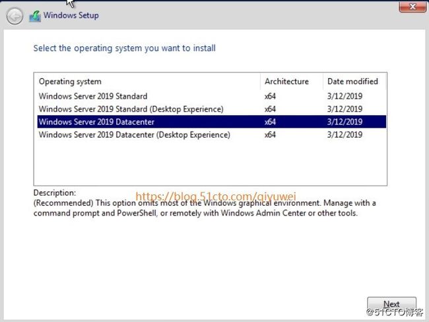
Task: Click the Windows Setup disc icon
Action: (x=34, y=16)
